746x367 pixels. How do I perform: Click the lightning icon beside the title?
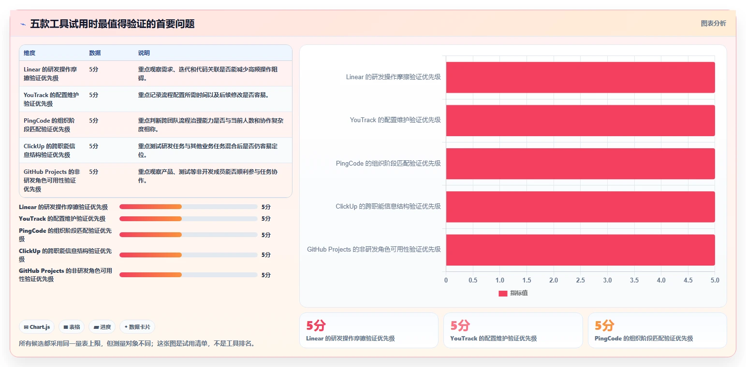[23, 24]
